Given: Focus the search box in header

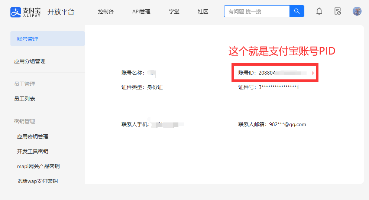Looking at the screenshot, I should pyautogui.click(x=257, y=12).
